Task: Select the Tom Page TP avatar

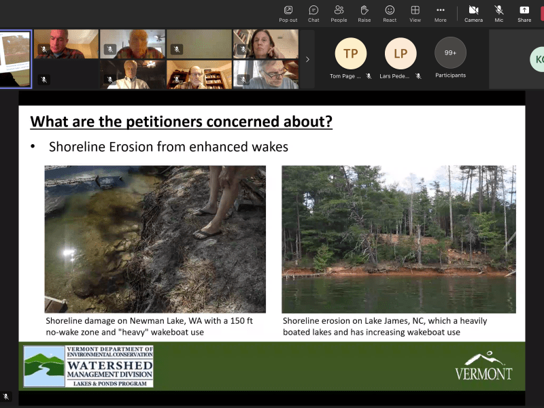Action: point(350,54)
